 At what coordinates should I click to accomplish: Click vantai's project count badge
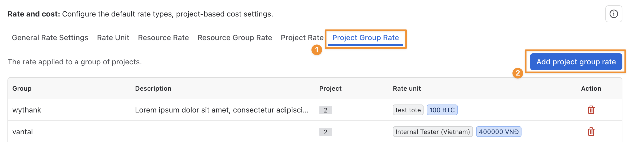326,132
